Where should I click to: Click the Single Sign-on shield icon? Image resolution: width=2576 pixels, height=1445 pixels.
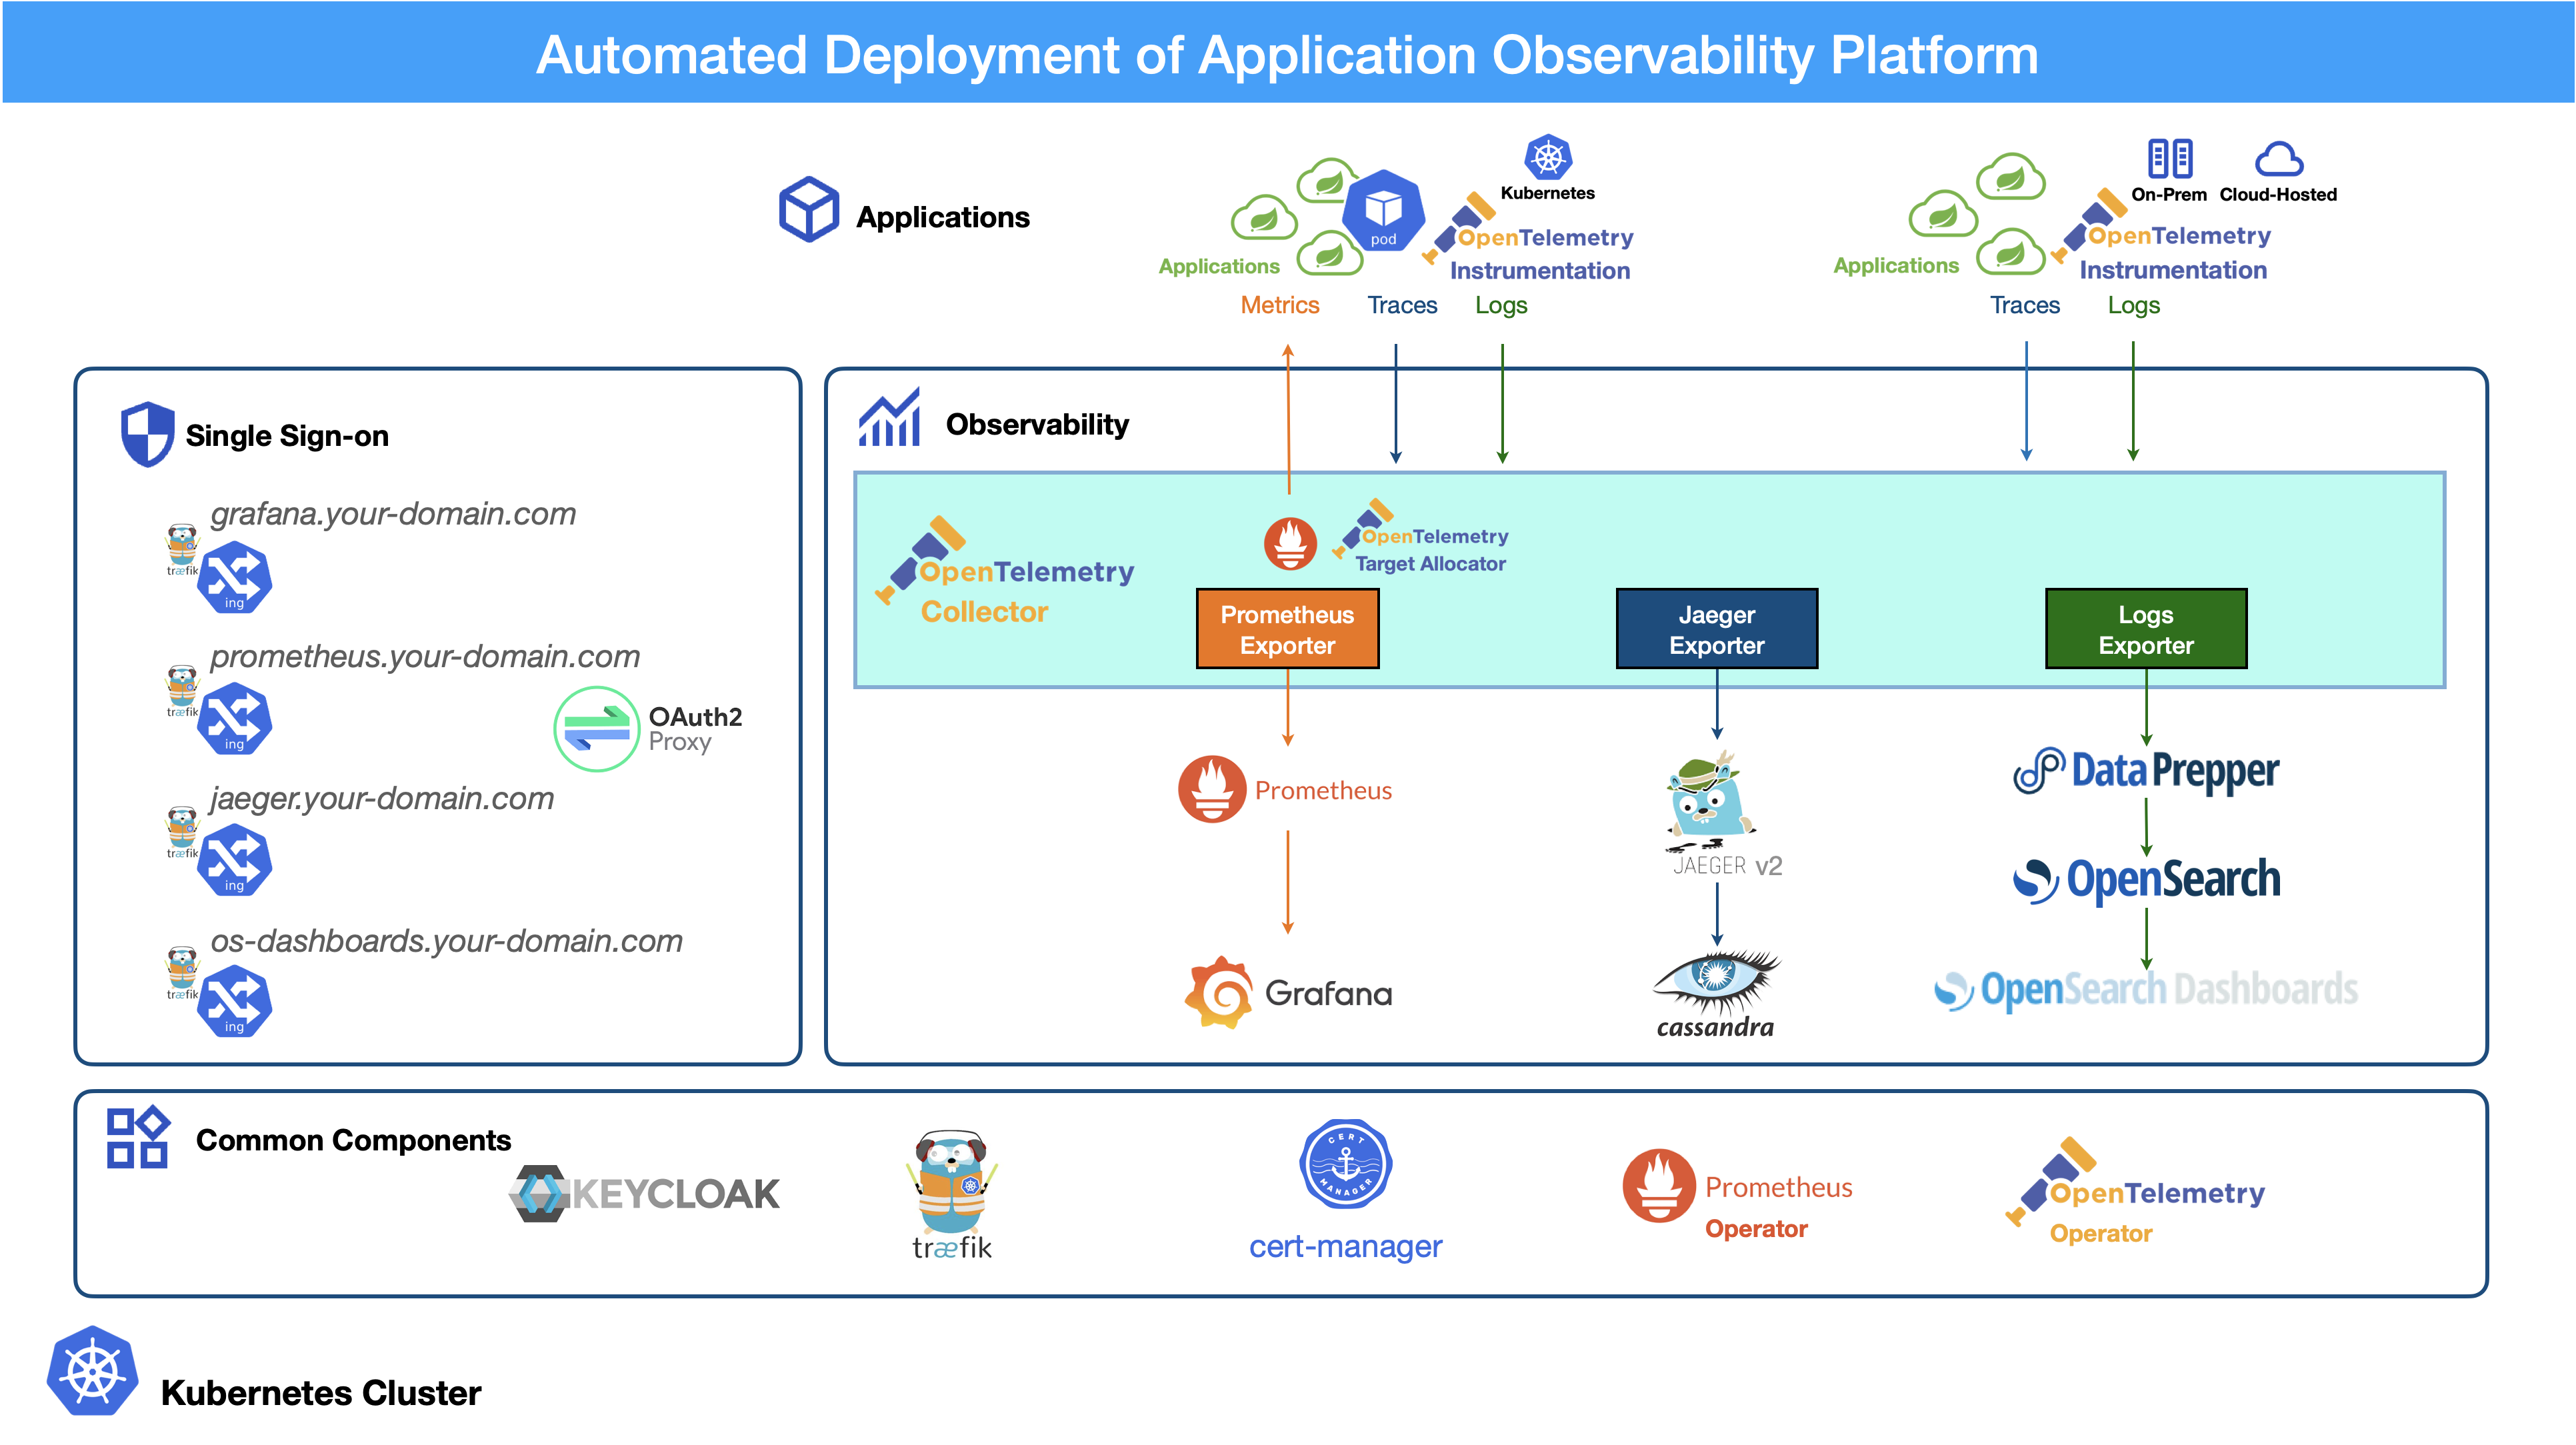pyautogui.click(x=147, y=434)
